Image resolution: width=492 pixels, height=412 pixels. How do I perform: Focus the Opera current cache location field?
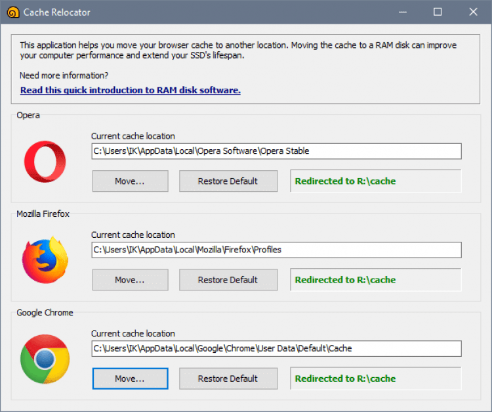276,151
